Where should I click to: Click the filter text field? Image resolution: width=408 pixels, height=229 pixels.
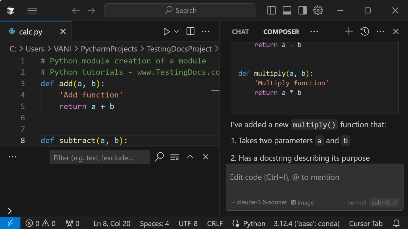pyautogui.click(x=100, y=157)
